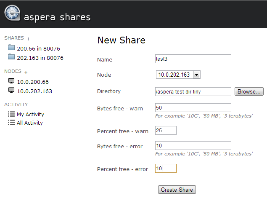
Task: Open the Node dropdown showing 10.0.202.163
Action: click(178, 75)
